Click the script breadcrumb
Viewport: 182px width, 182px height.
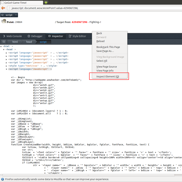click(43, 42)
